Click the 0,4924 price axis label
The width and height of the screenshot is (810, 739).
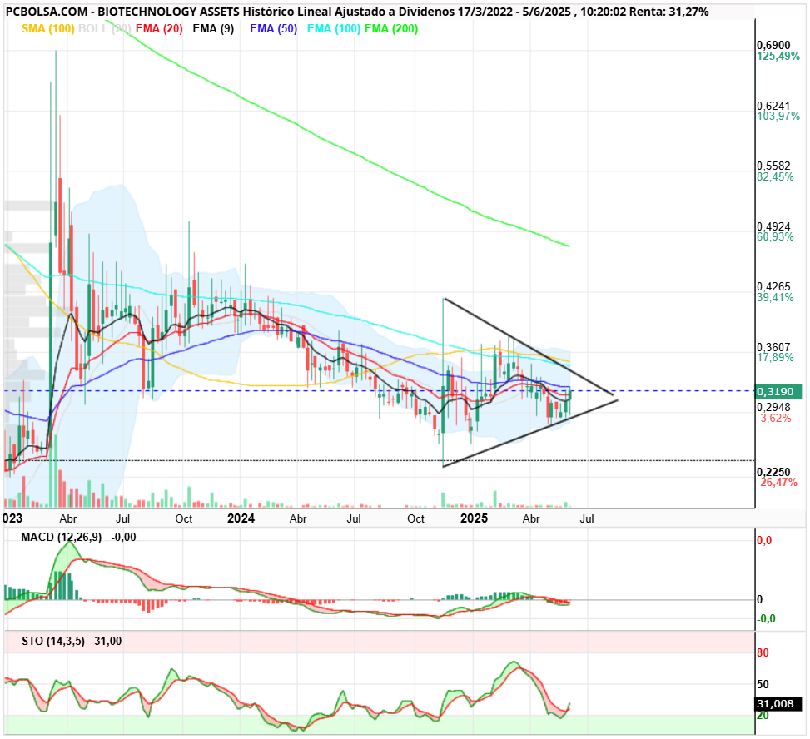tap(773, 226)
